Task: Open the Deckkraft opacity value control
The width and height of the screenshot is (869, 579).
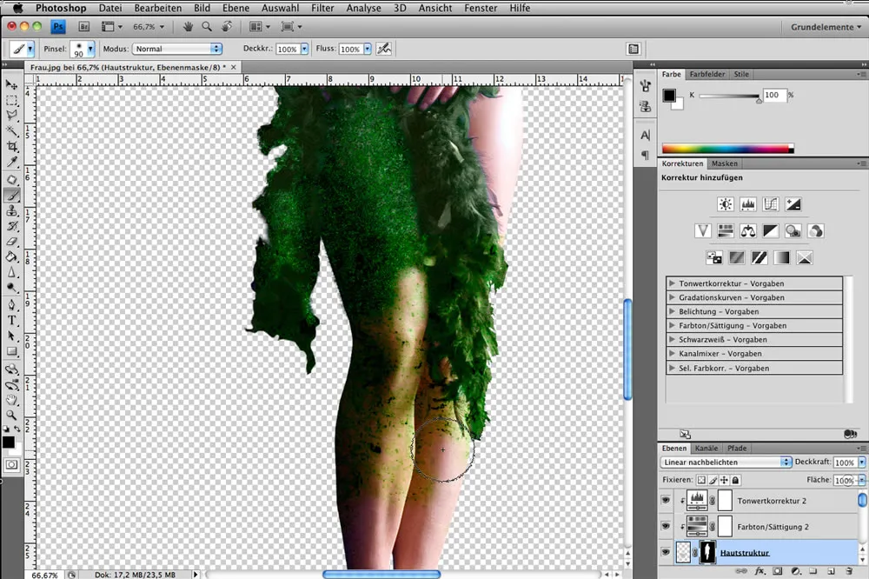Action: 847,462
